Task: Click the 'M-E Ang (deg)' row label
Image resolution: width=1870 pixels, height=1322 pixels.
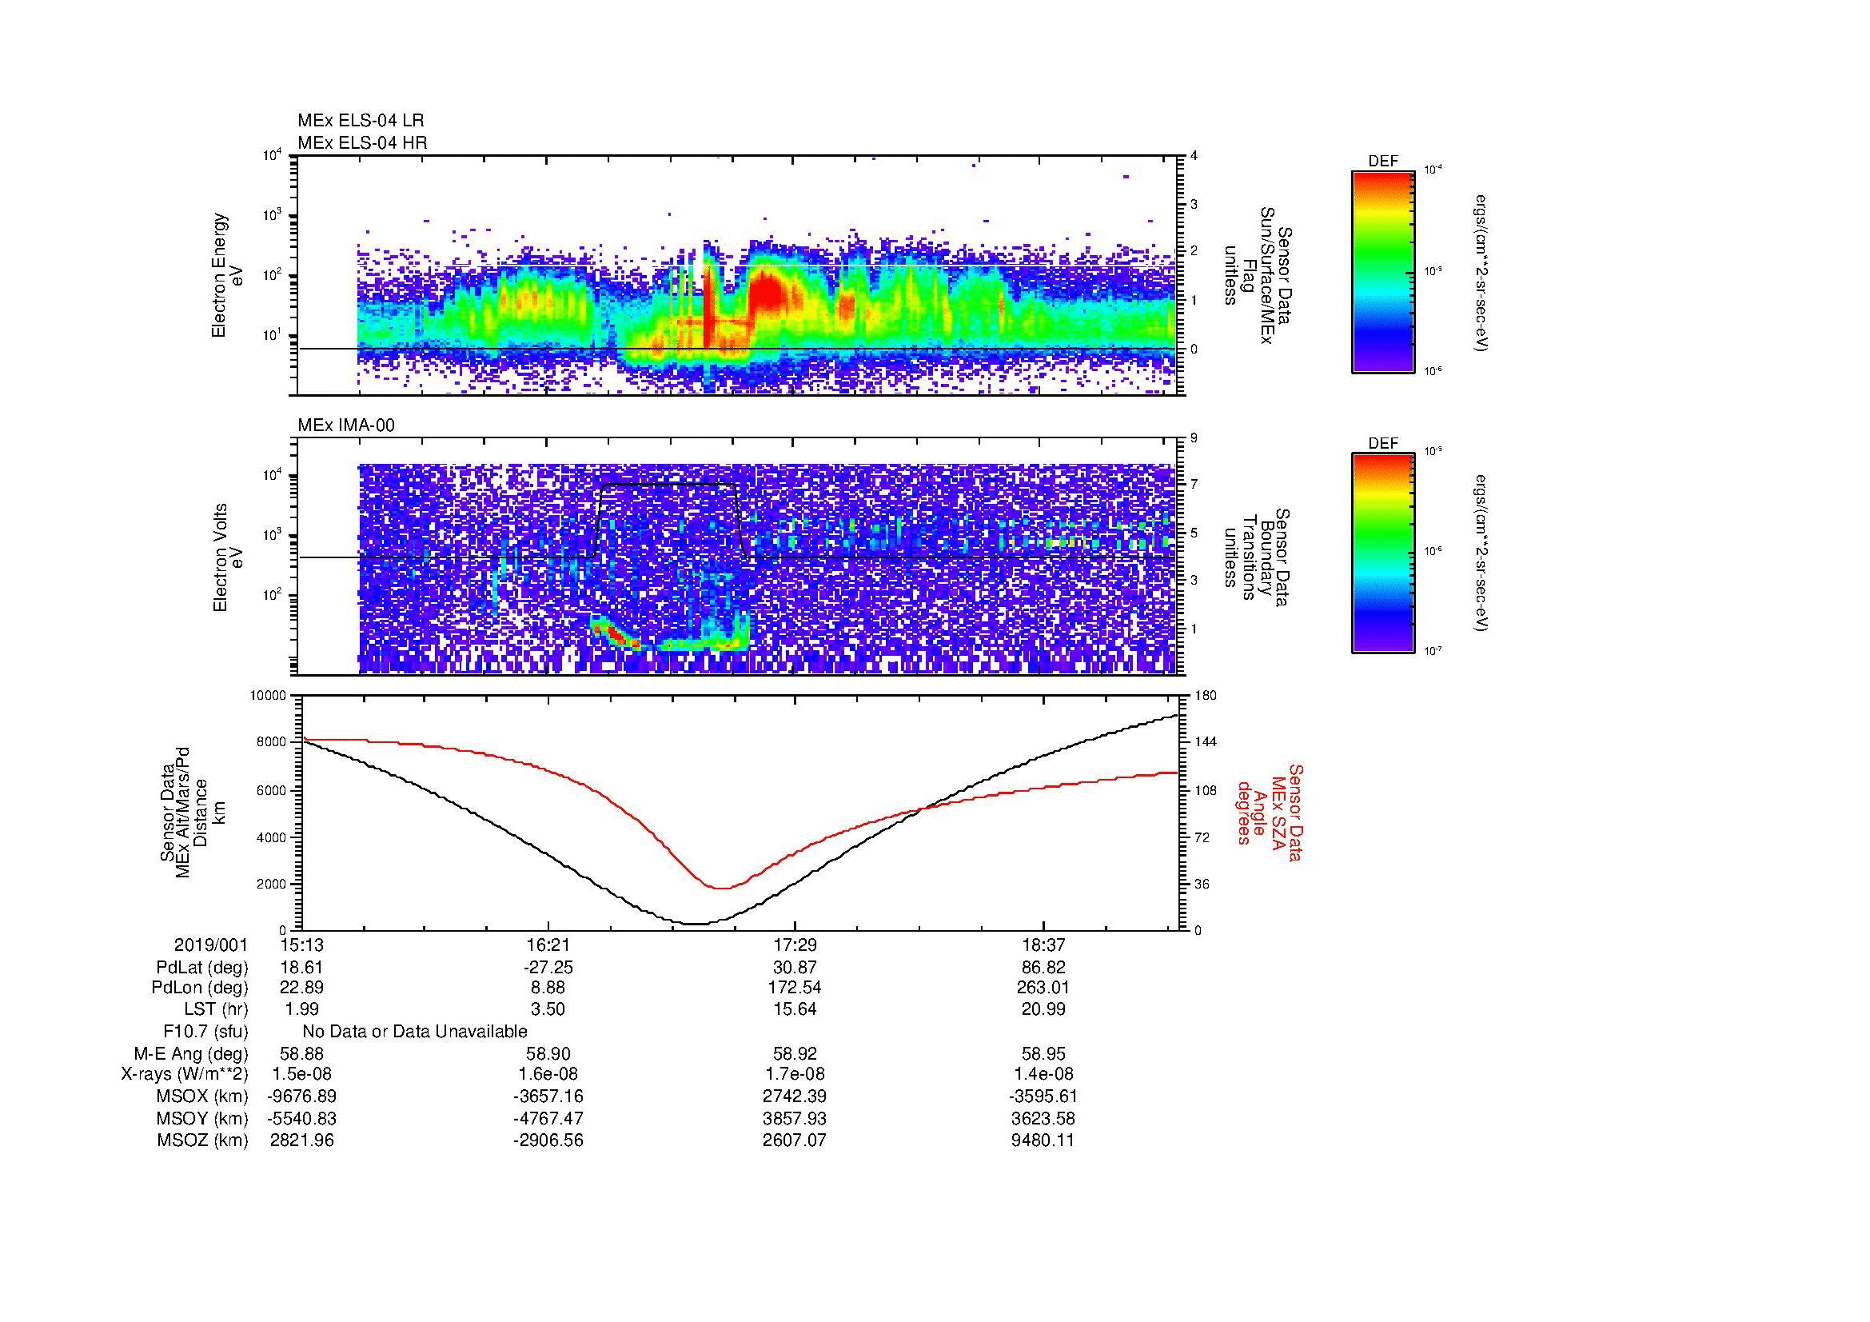Action: point(191,1054)
